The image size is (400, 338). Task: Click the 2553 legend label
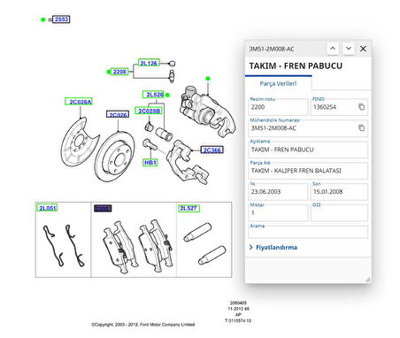[x=61, y=19]
